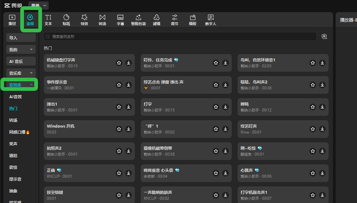
Task: Open the 菜单 dropdown in the title bar
Action: [x=39, y=6]
